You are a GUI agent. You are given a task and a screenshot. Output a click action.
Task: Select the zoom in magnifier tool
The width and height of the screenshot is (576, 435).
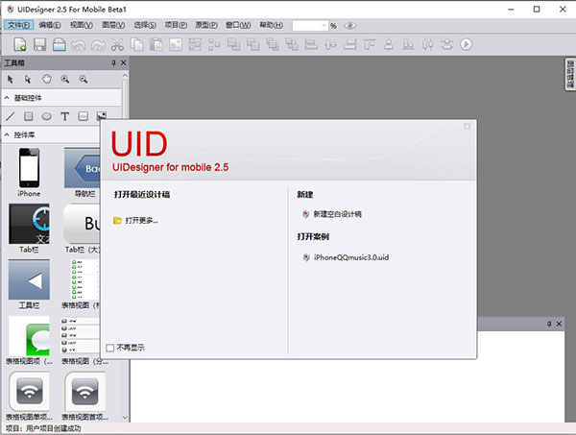tap(64, 79)
